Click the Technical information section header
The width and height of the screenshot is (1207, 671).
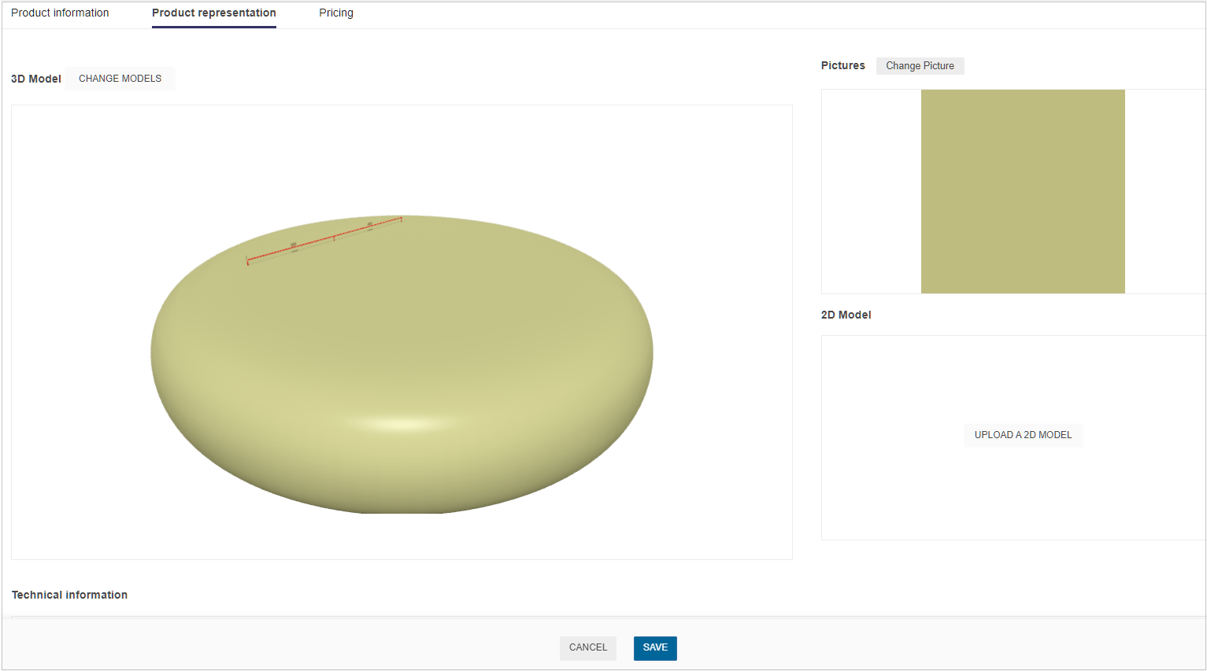(69, 595)
